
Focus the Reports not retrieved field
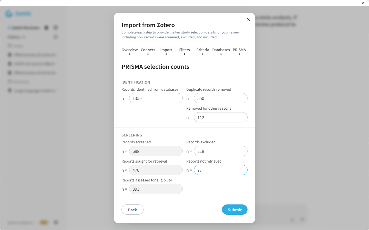pos(221,170)
